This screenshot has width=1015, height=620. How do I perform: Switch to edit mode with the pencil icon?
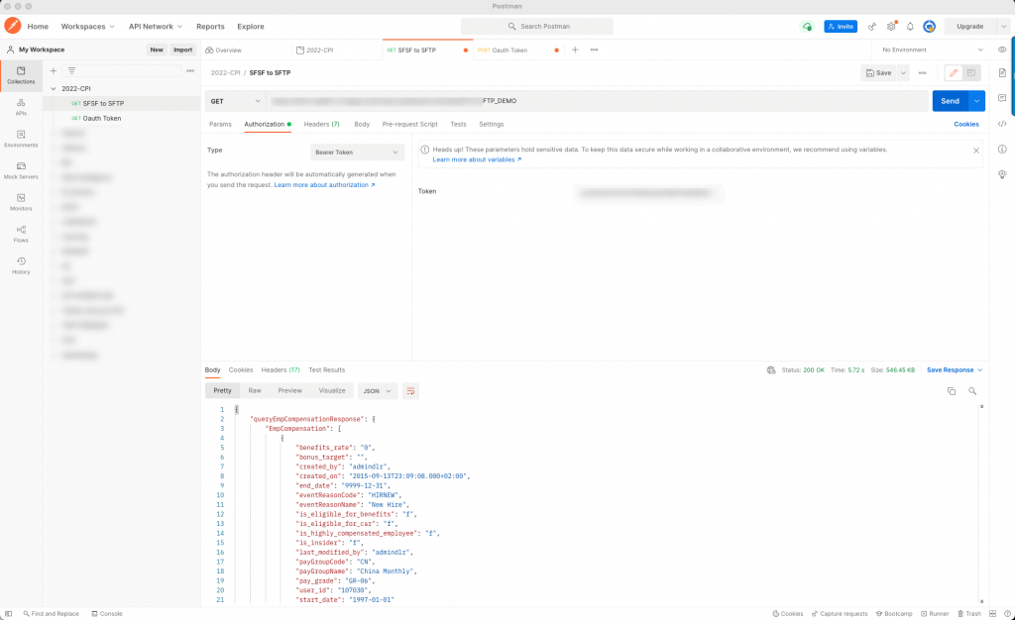pos(954,73)
